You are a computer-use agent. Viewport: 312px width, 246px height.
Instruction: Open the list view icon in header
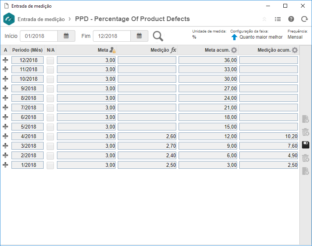click(278, 19)
